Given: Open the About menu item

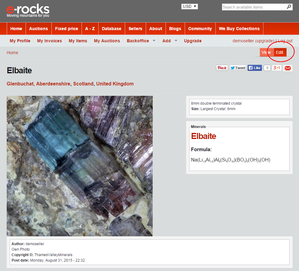Looking at the screenshot, I should click(x=156, y=29).
